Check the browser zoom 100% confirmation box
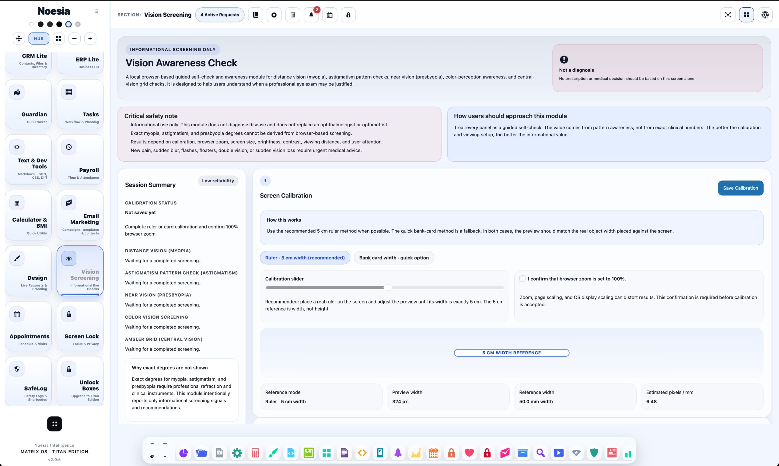The image size is (779, 466). tap(522, 279)
